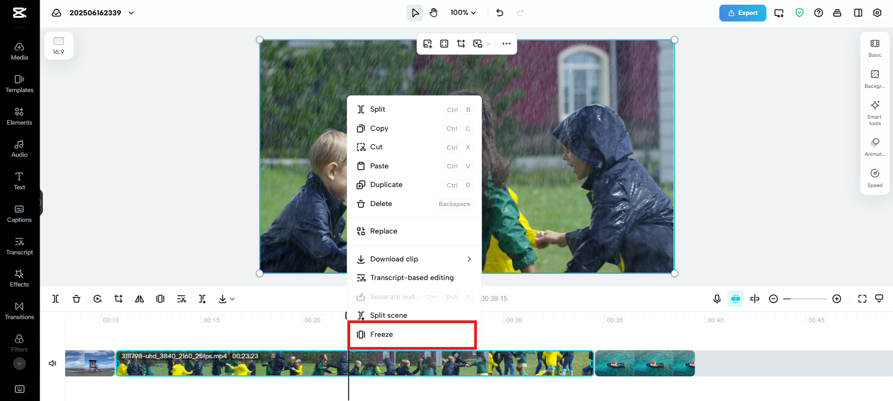Image resolution: width=893 pixels, height=401 pixels.
Task: Click the timeline zoom slider
Action: [805, 299]
